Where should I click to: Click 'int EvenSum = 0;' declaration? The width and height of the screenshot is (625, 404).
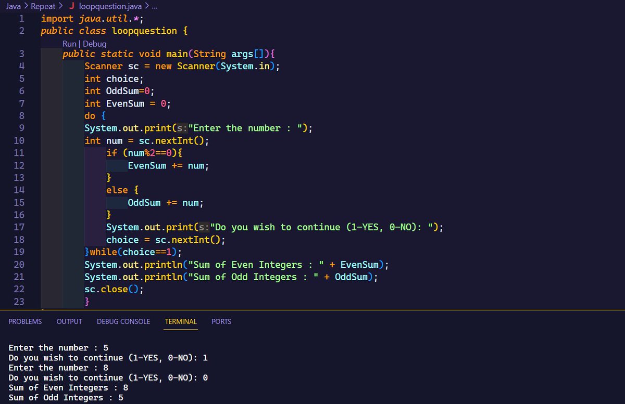(128, 103)
